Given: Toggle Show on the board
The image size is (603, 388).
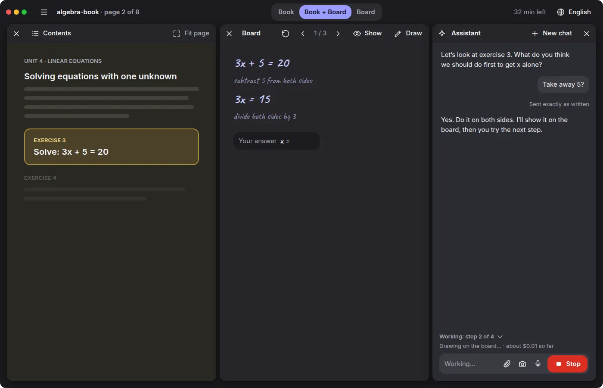Looking at the screenshot, I should tap(367, 33).
